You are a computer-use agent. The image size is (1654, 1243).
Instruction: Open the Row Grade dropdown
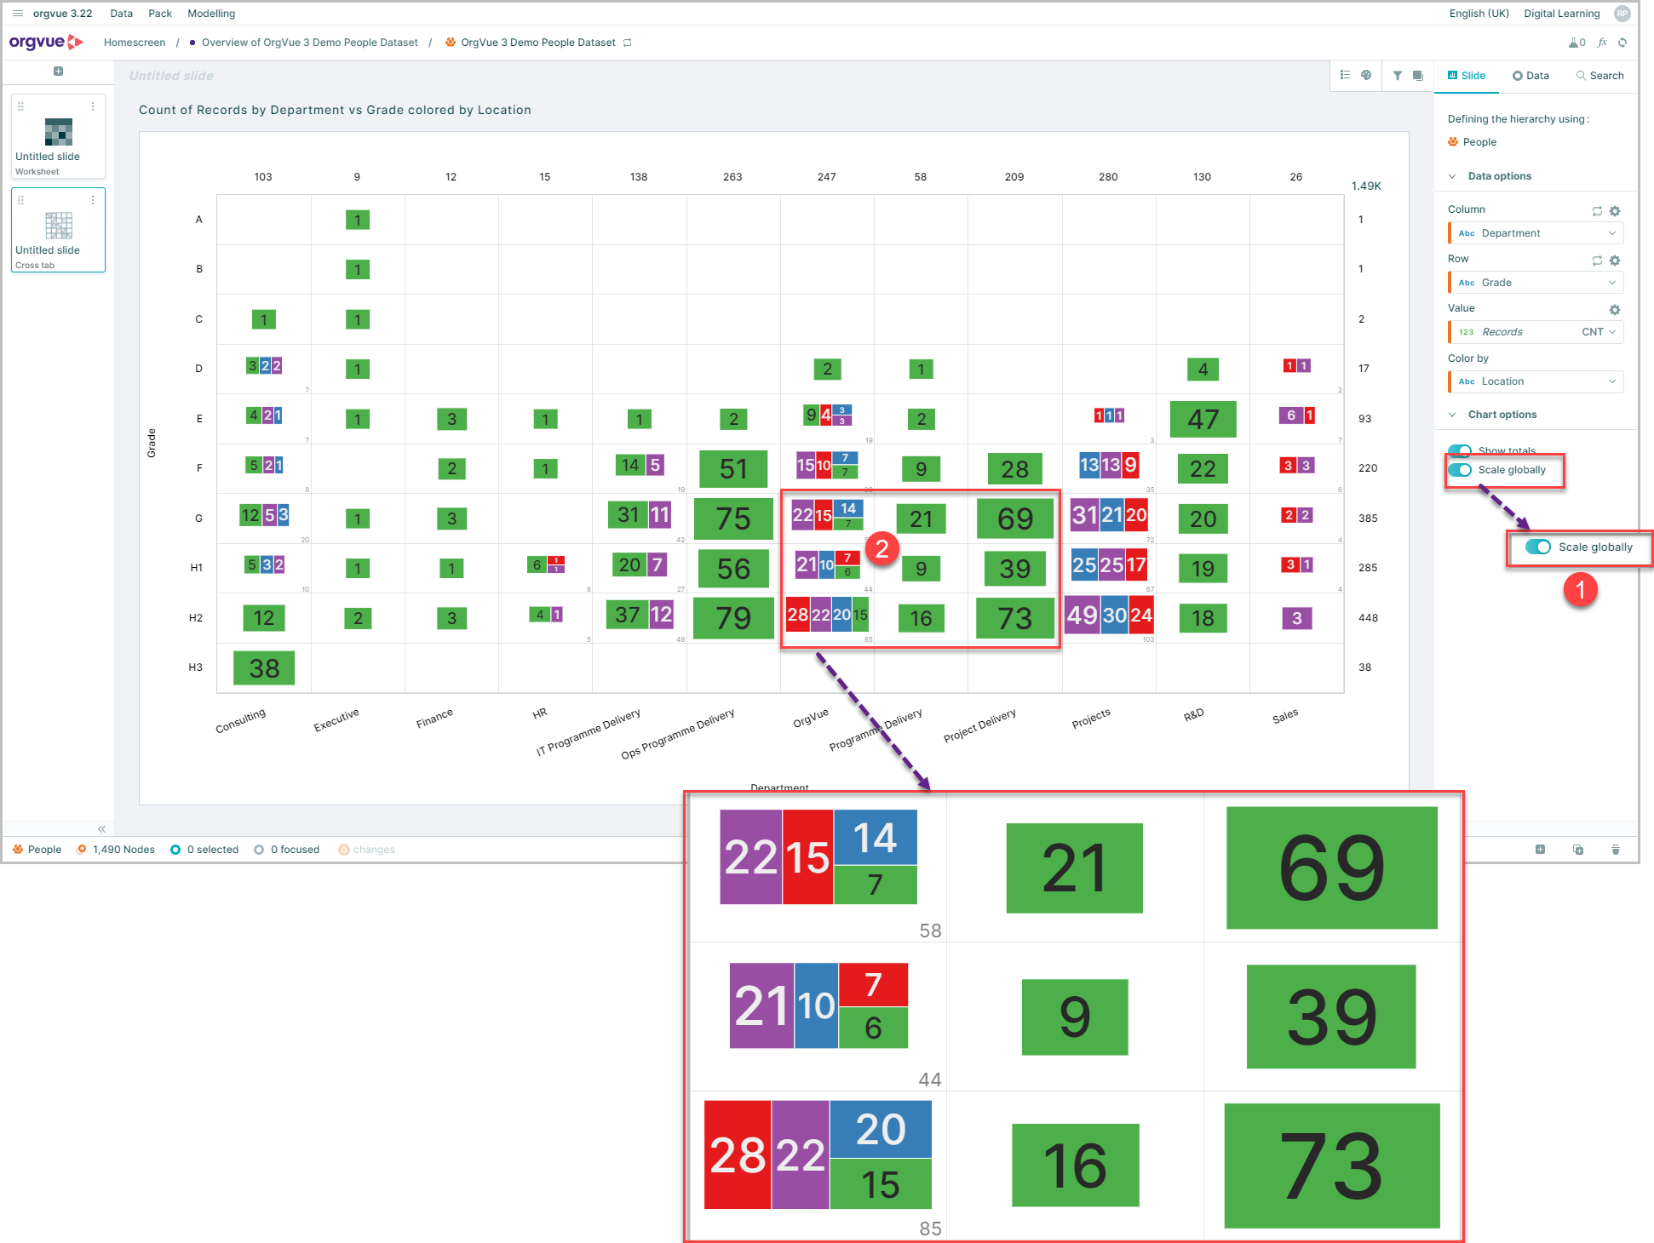tap(1536, 283)
